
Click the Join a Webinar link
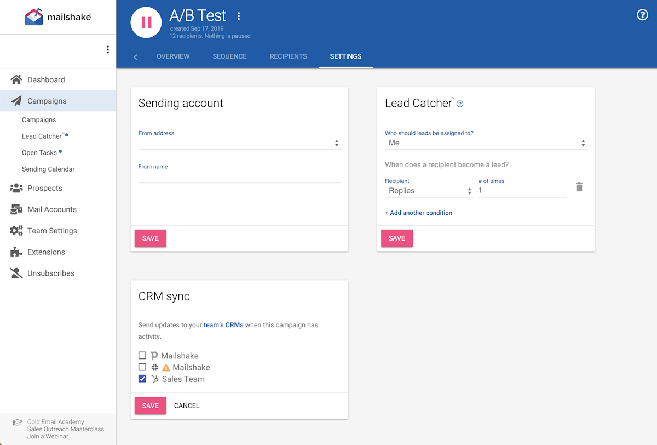click(48, 436)
